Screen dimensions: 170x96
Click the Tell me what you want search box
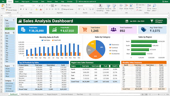[x=87, y=2]
